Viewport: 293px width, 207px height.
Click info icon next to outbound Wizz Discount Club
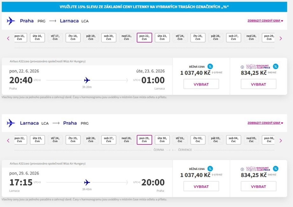(x=242, y=67)
